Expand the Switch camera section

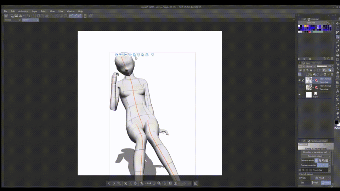300,174
